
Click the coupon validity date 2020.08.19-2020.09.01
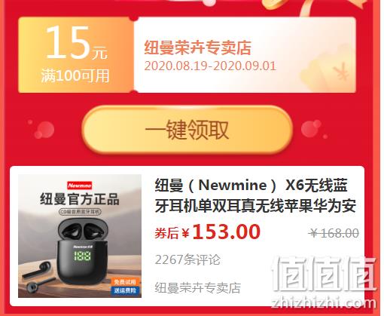tap(210, 66)
